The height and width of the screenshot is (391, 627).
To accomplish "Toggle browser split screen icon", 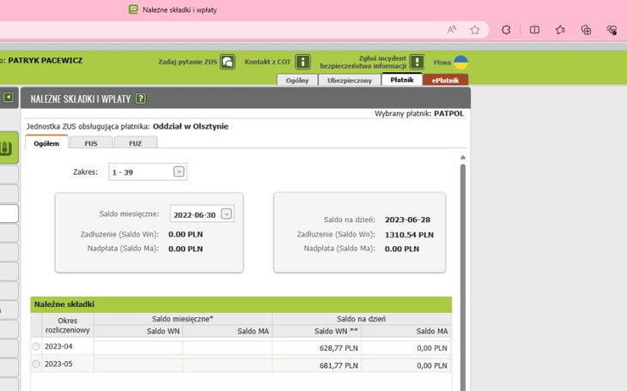I will pyautogui.click(x=534, y=30).
